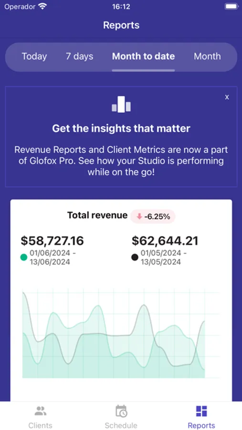Viewport: 242px width, 430px height.
Task: Tap the Get the insights that matter heading
Action: click(x=121, y=129)
